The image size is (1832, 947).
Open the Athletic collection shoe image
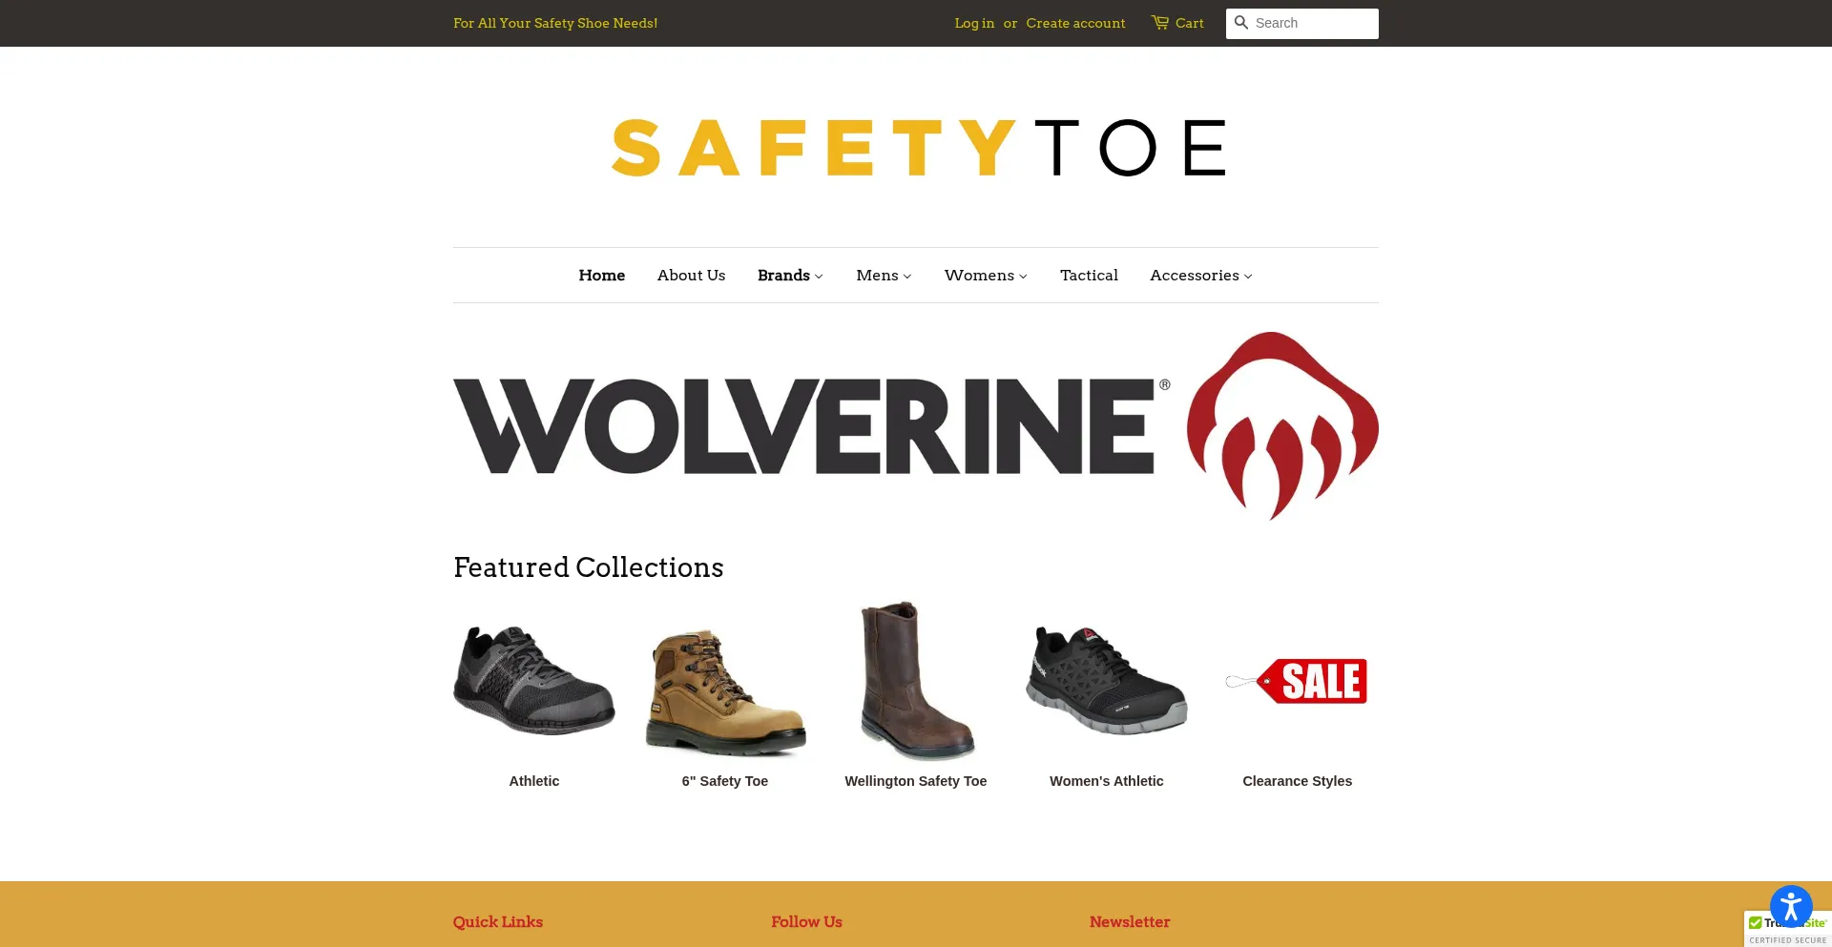534,680
